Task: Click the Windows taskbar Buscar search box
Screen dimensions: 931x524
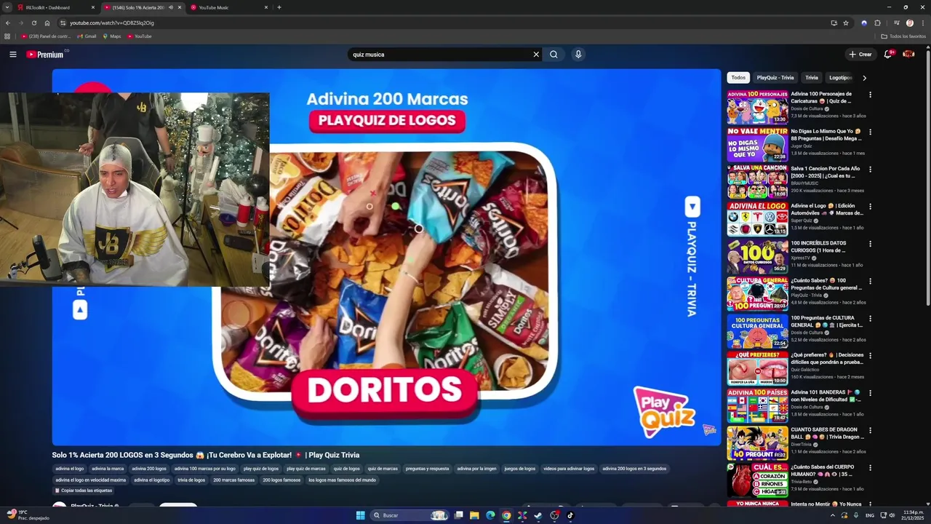Action: 410,515
